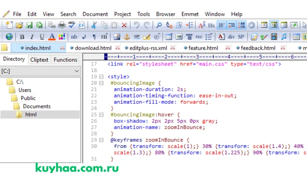Apply Italic HTML tag

(32, 36)
